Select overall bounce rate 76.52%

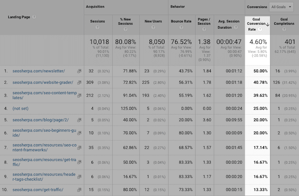(x=181, y=42)
